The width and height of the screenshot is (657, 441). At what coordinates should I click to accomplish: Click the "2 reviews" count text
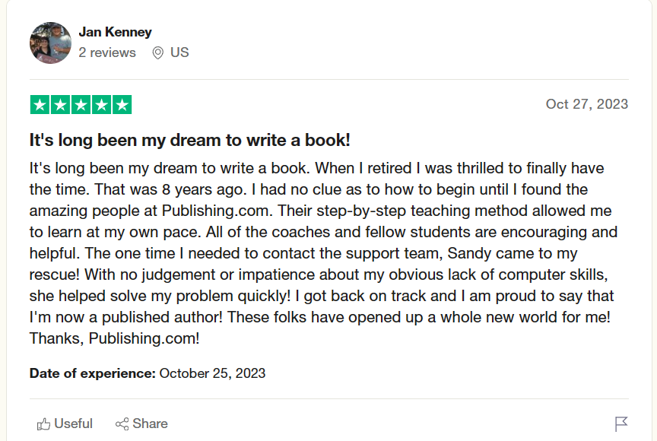(x=107, y=52)
